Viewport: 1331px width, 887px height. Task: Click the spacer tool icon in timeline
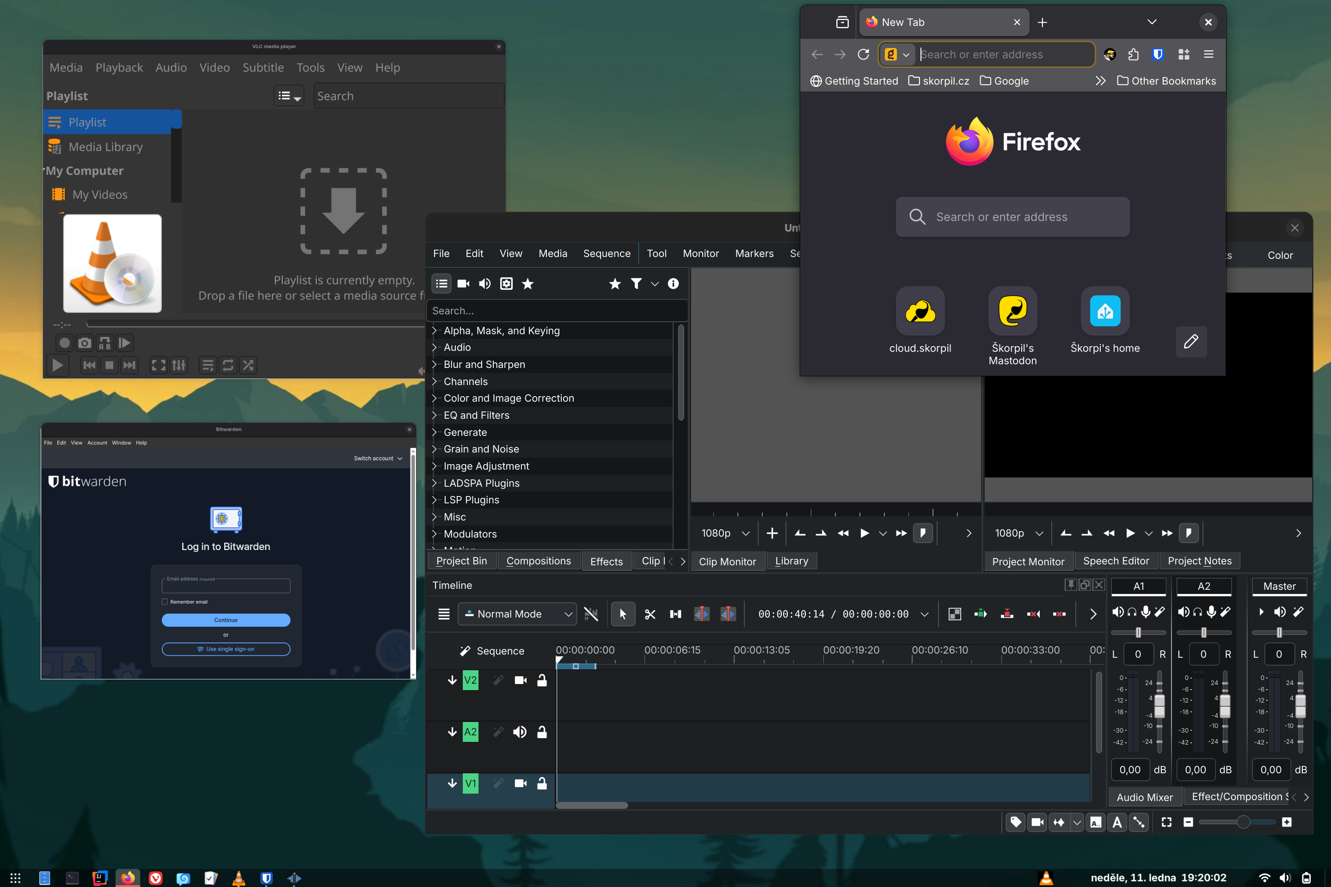(x=675, y=614)
